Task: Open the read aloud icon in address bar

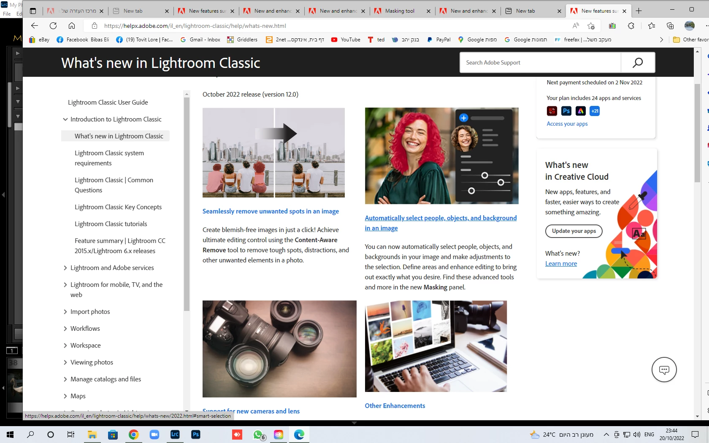Action: pos(576,26)
